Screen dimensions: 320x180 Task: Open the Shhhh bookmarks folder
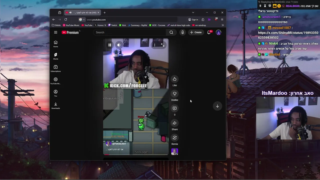click(x=56, y=25)
